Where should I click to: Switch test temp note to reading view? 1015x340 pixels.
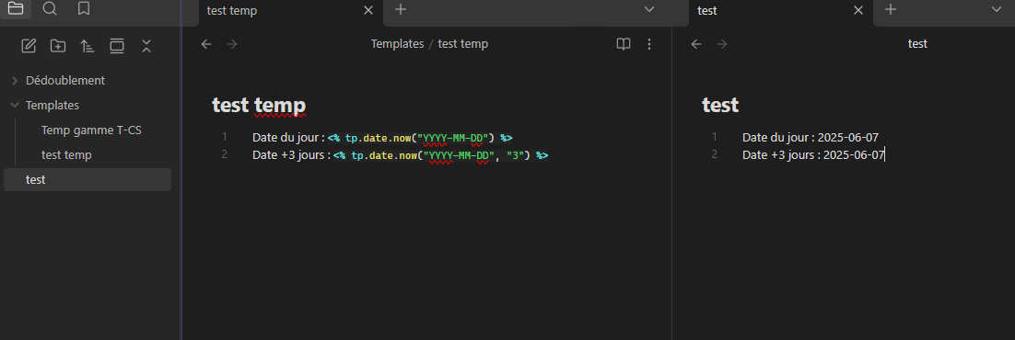tap(623, 44)
